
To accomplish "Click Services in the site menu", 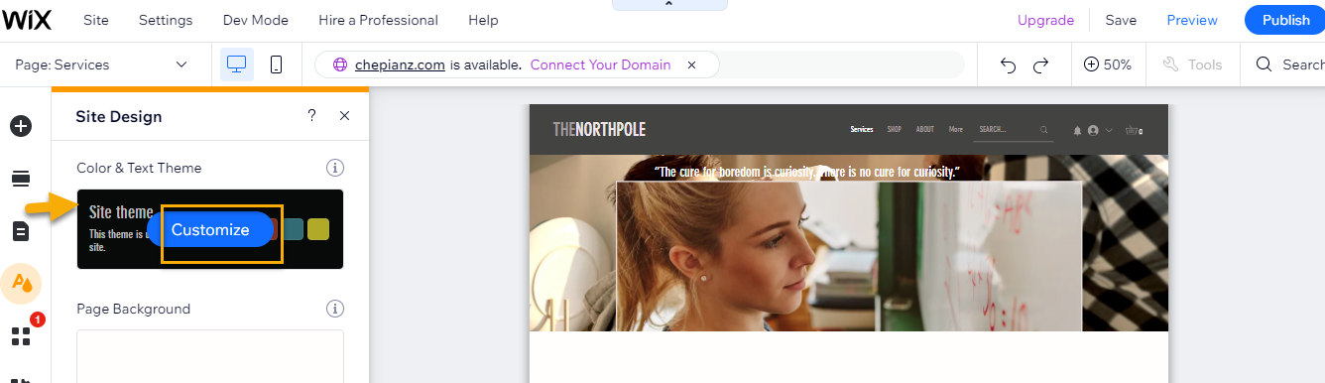I will pyautogui.click(x=861, y=129).
